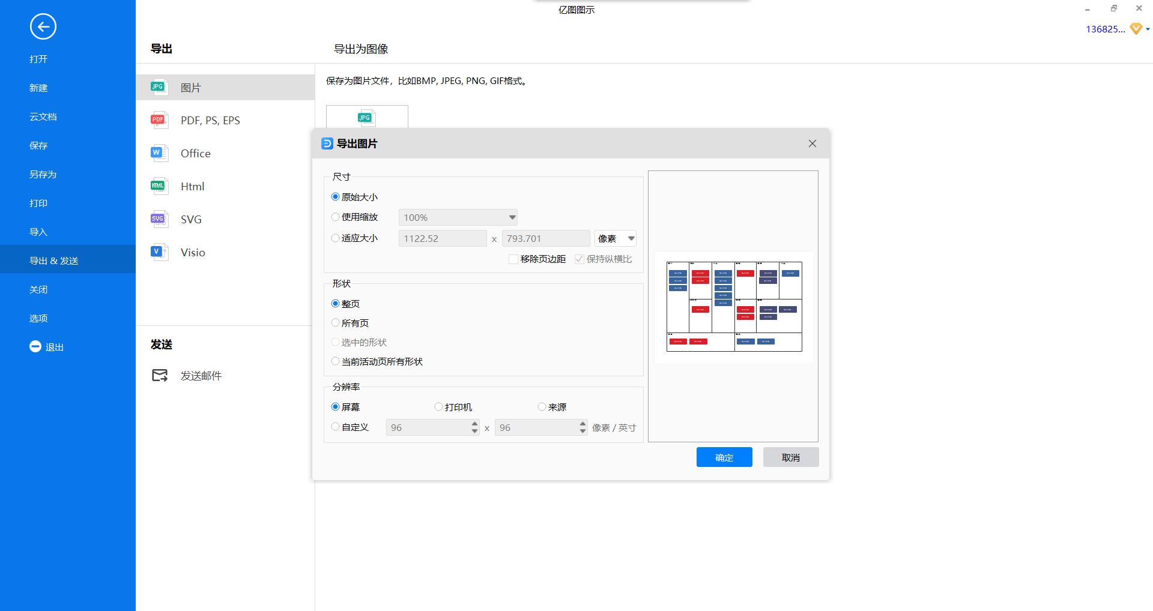The height and width of the screenshot is (611, 1153).
Task: Switch to the 导出 & 发送 menu item
Action: pyautogui.click(x=53, y=260)
